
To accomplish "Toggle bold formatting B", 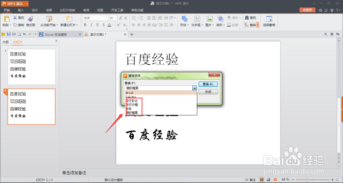I will (x=85, y=25).
